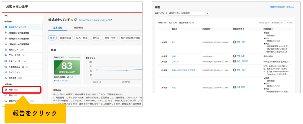Click pencil 編集 icon for フォロー row

pos(164,62)
